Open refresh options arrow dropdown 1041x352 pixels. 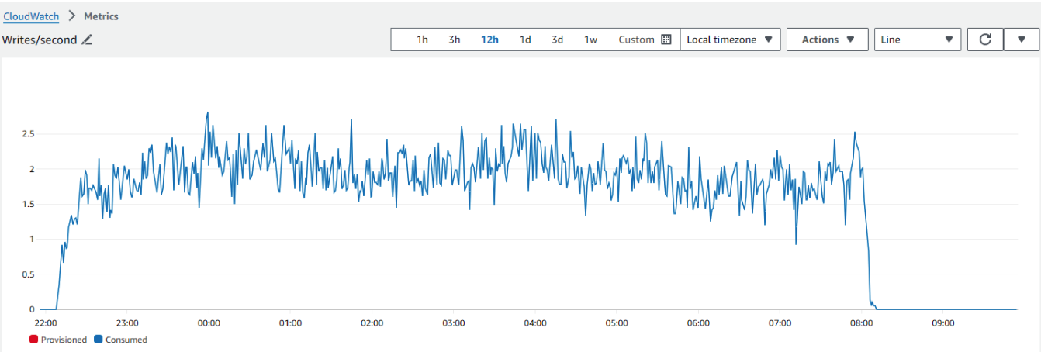tap(1021, 40)
